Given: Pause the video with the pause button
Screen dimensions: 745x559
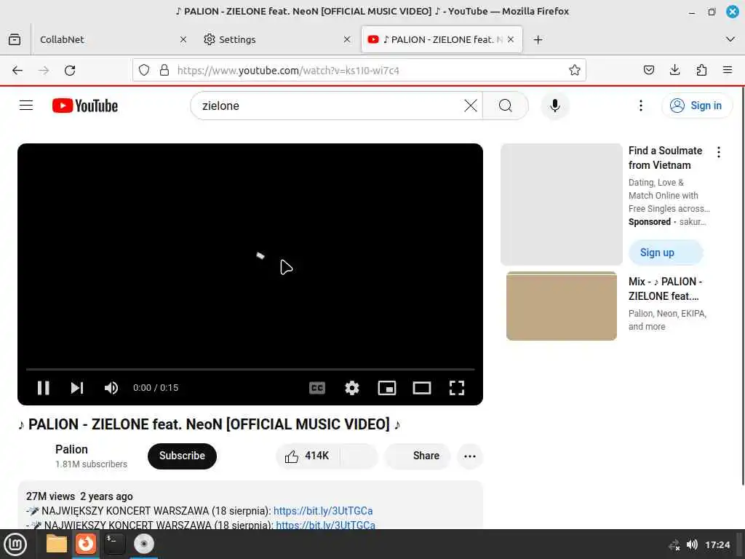Looking at the screenshot, I should coord(43,388).
